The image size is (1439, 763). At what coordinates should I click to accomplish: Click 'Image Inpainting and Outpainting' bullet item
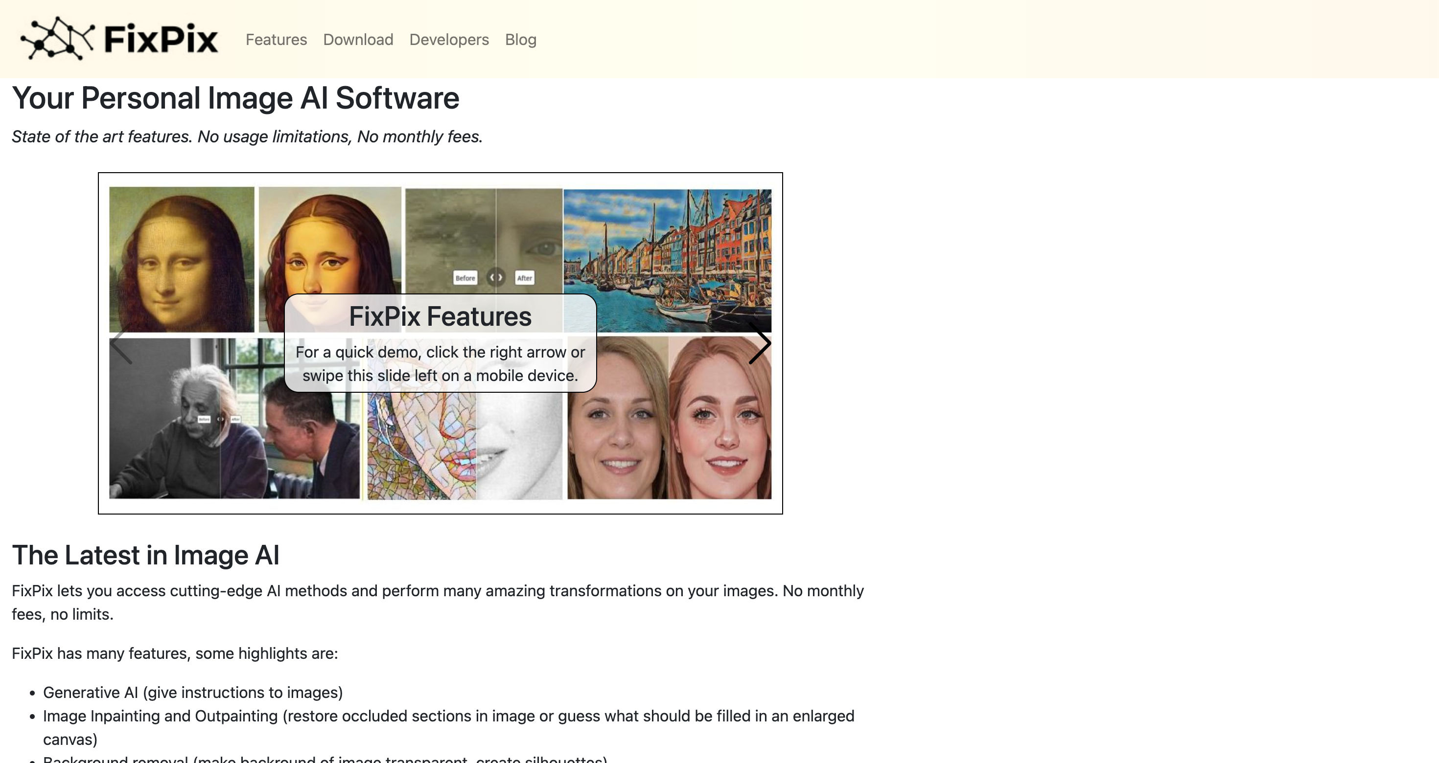coord(448,728)
